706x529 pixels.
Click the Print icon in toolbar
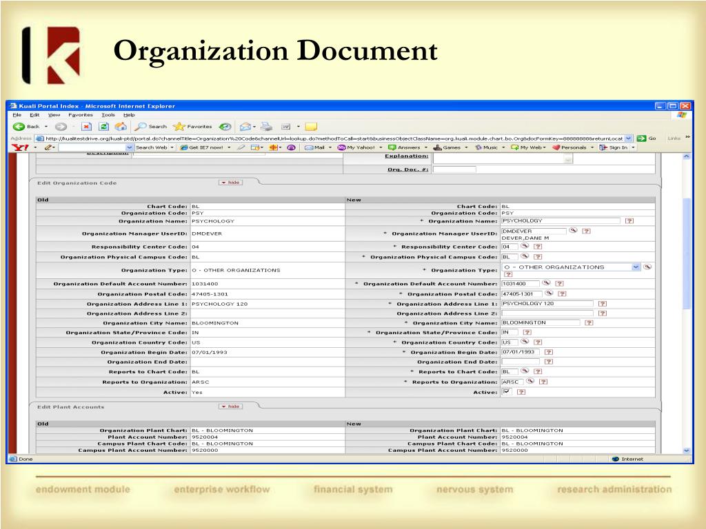pos(267,127)
